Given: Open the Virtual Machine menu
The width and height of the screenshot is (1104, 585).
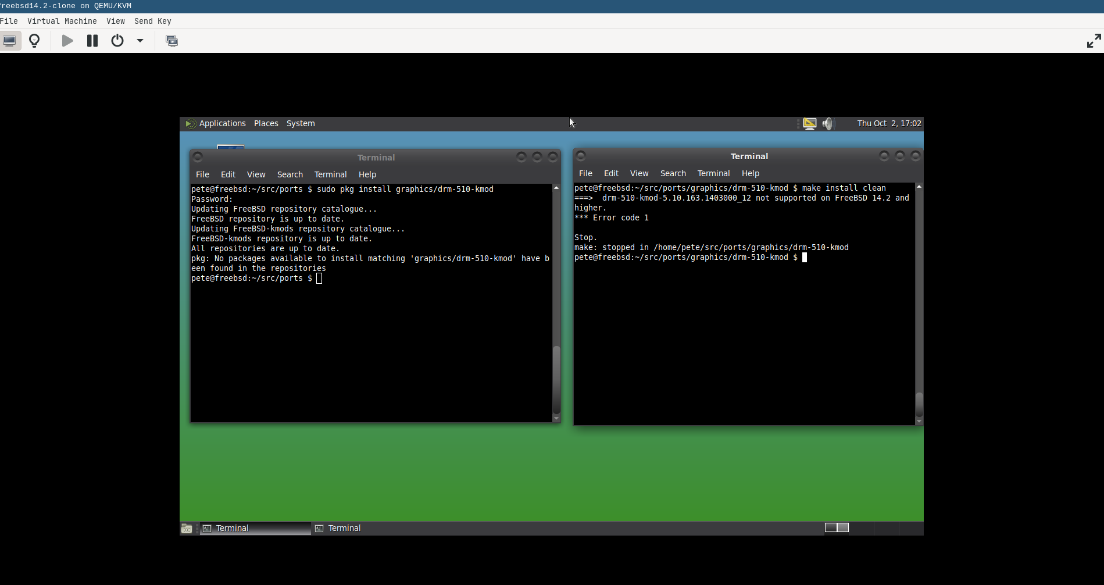Looking at the screenshot, I should [x=62, y=21].
